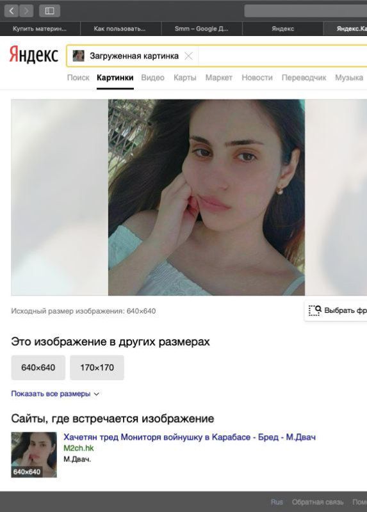367x512 pixels.
Task: Click inside the Yandex search input field
Action: point(281,56)
